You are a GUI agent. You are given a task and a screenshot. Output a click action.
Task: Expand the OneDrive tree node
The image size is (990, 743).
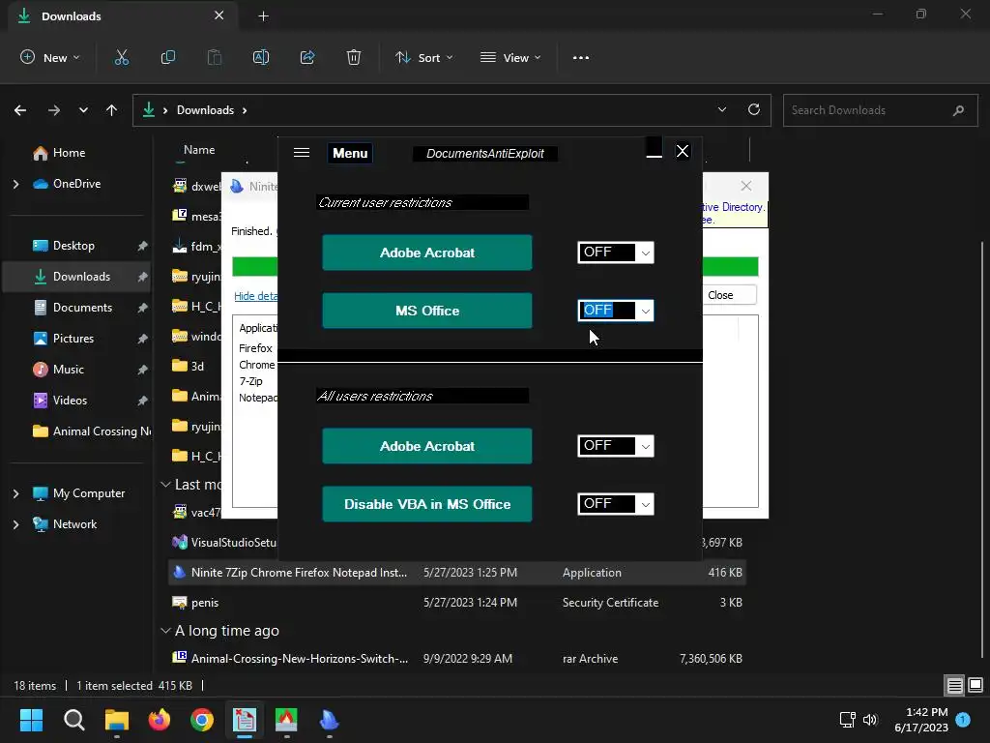click(x=15, y=184)
